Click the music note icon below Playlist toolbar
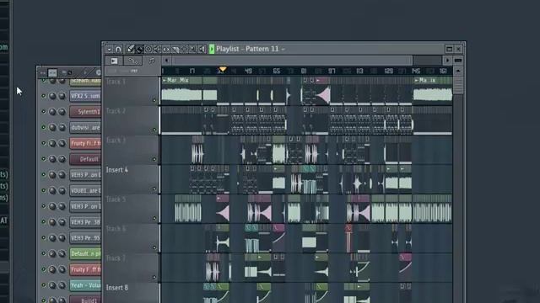This screenshot has width=540, height=303. point(152,61)
